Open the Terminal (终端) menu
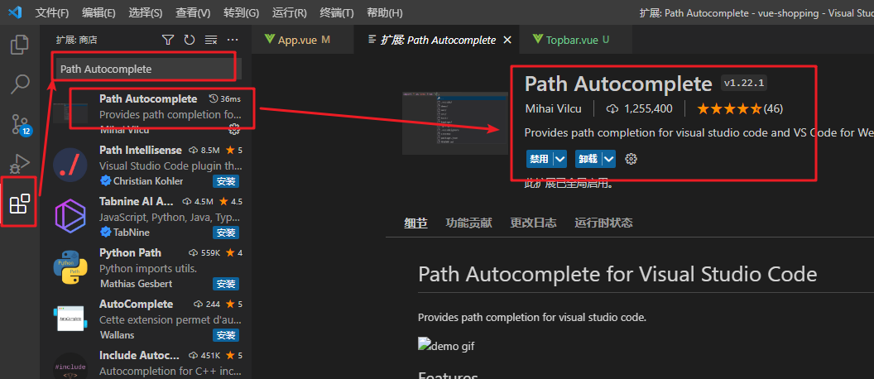The height and width of the screenshot is (379, 874). pyautogui.click(x=337, y=12)
